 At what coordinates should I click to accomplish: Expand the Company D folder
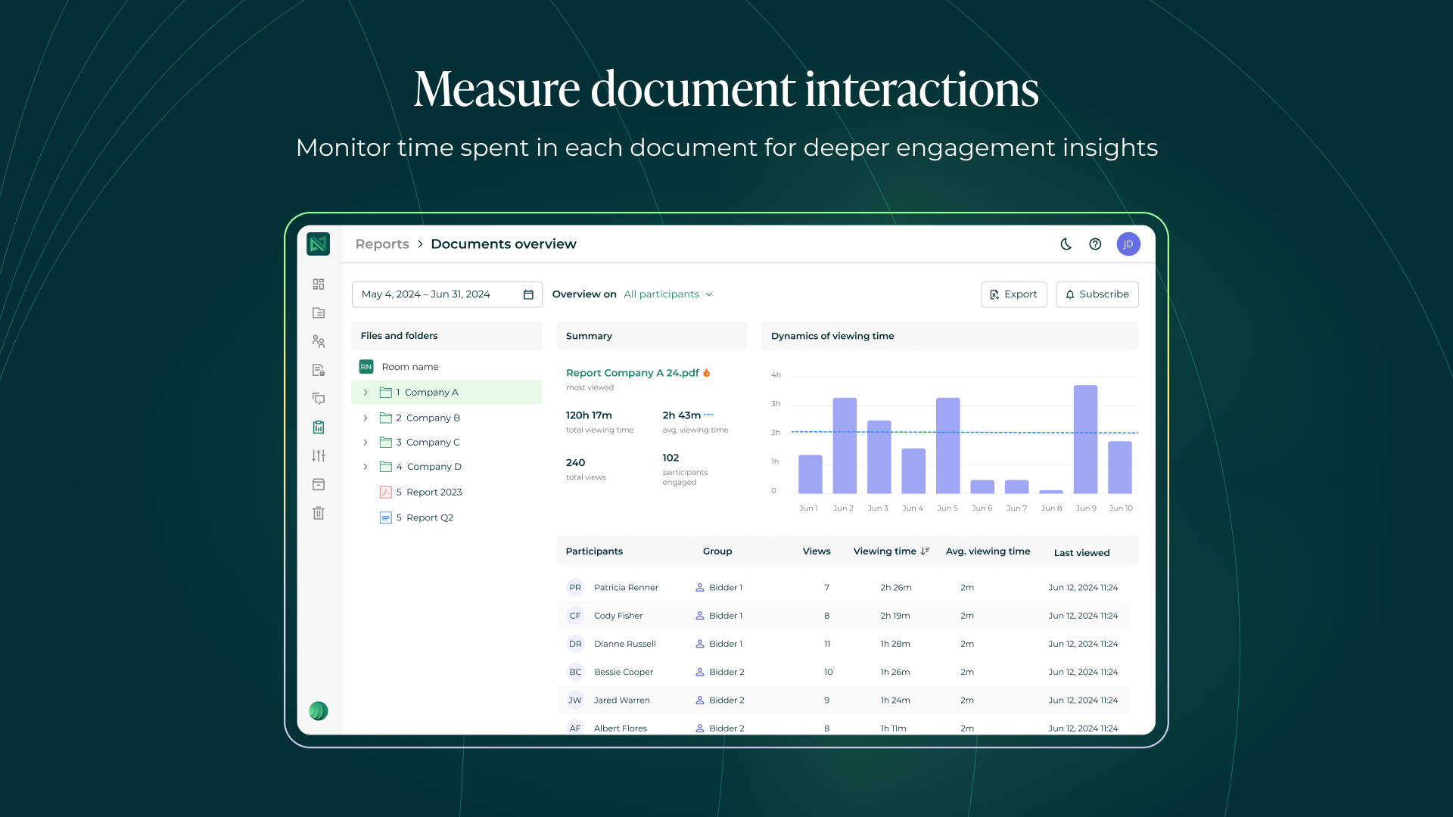pyautogui.click(x=366, y=467)
